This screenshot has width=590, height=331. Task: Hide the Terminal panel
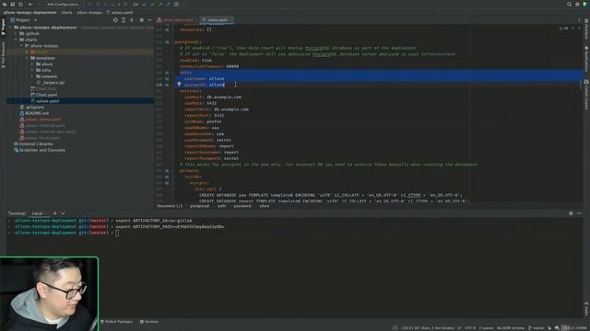click(579, 213)
